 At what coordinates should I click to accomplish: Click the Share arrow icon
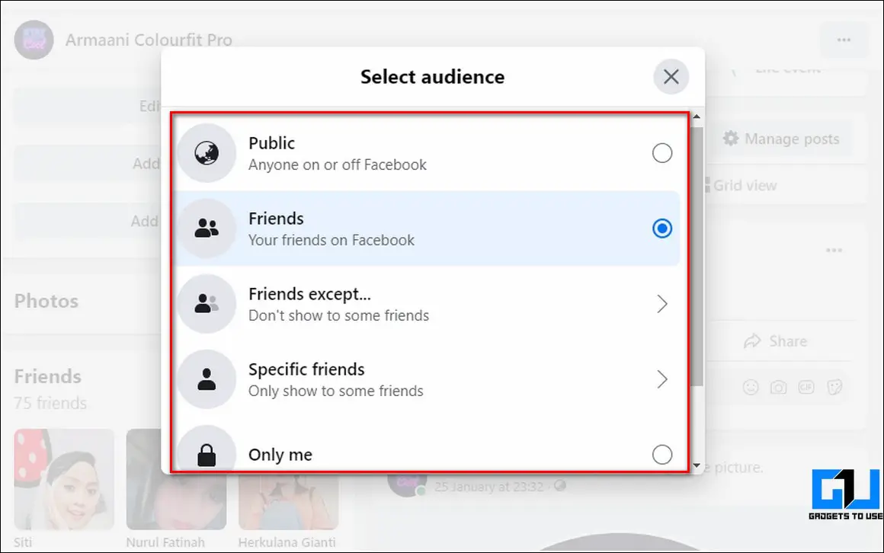point(753,341)
